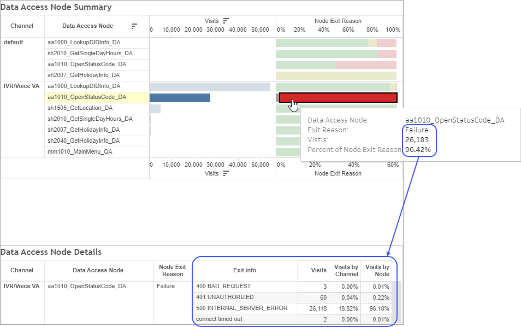Click the green exit reason bar for sh2010_GetSingleDayHours_DA

pos(328,53)
